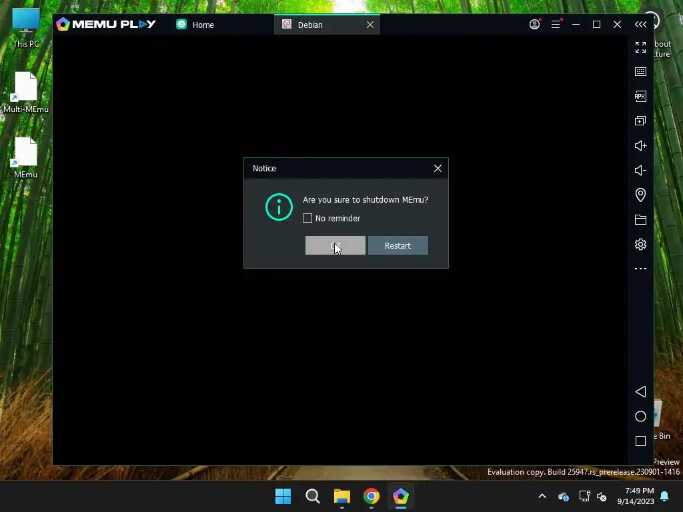
Task: Select the MEmu desktop shortcut
Action: coord(26,157)
